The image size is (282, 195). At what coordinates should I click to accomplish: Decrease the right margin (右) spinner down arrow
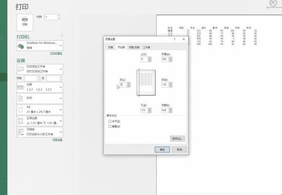pyautogui.click(x=171, y=86)
